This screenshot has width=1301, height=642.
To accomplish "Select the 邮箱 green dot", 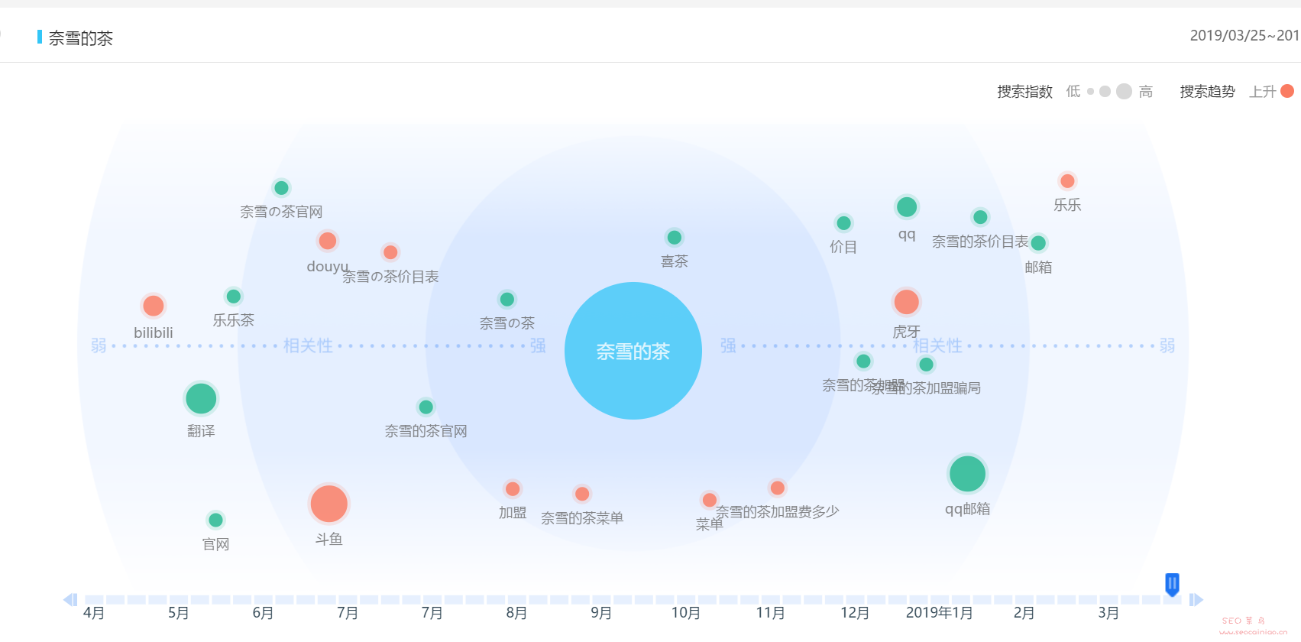I will coord(1038,243).
